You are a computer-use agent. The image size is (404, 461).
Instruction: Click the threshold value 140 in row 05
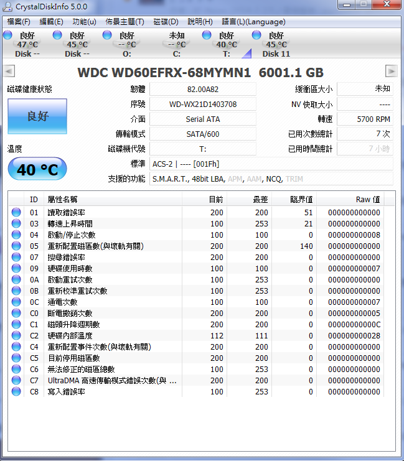pos(306,246)
